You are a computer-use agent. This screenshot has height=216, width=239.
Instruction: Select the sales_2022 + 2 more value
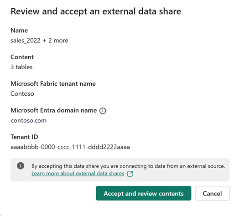pyautogui.click(x=39, y=41)
